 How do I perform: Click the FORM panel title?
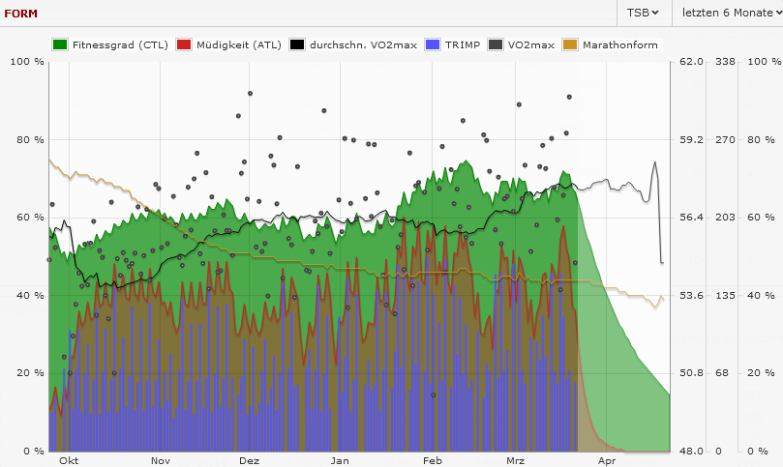coord(22,14)
